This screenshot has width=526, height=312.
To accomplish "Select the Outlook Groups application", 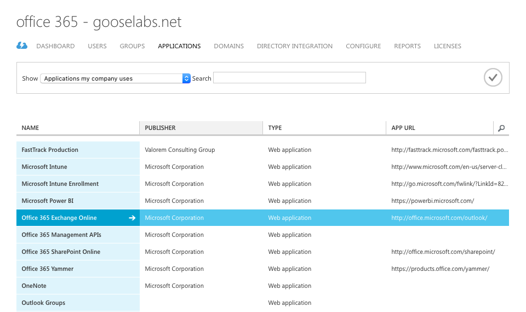I will [43, 303].
